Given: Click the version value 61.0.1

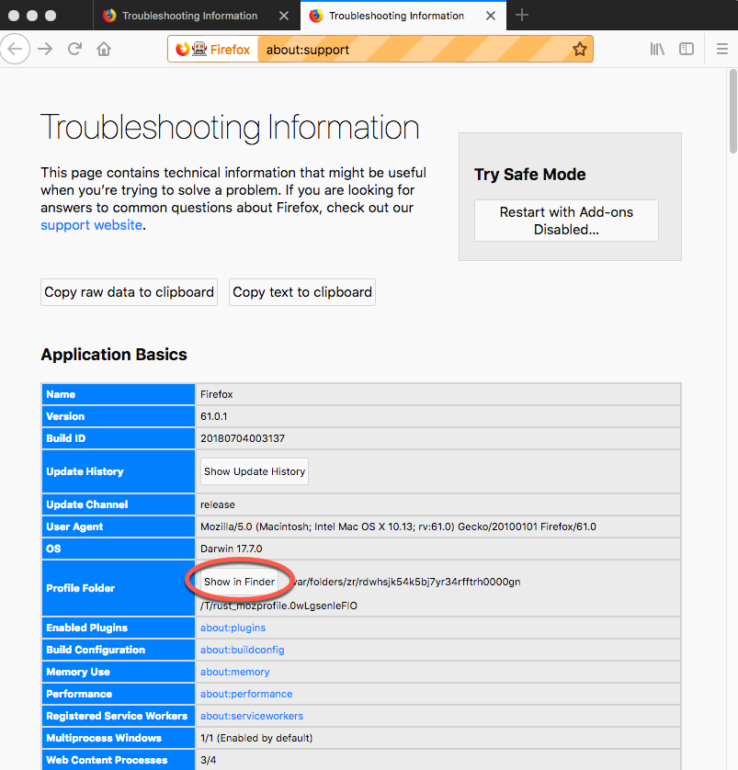Looking at the screenshot, I should [213, 416].
